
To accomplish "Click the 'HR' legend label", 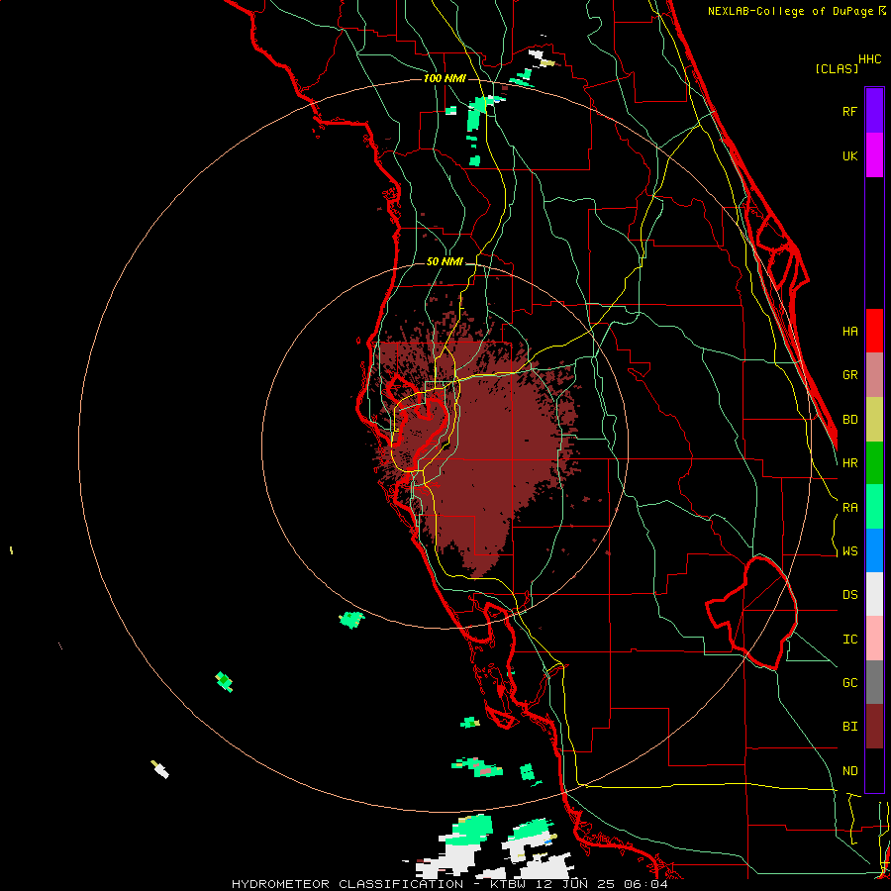I will point(849,463).
